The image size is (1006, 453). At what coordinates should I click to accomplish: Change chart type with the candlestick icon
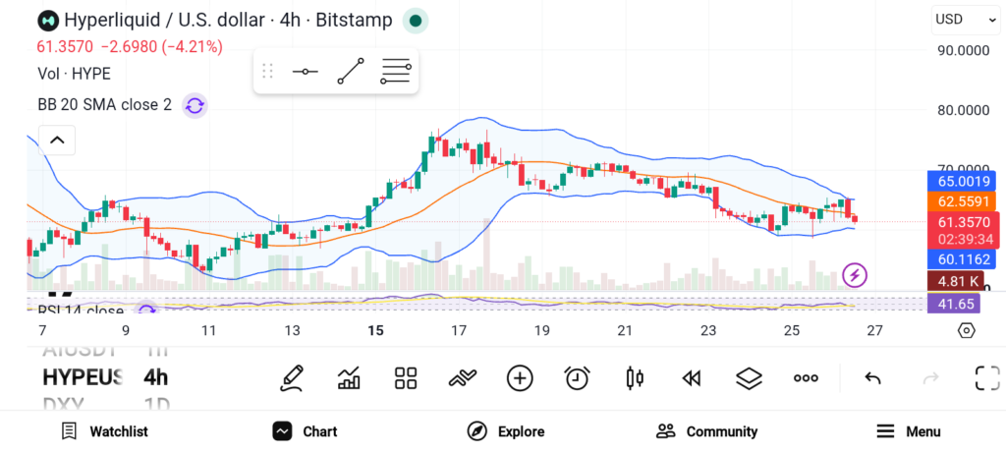point(635,378)
